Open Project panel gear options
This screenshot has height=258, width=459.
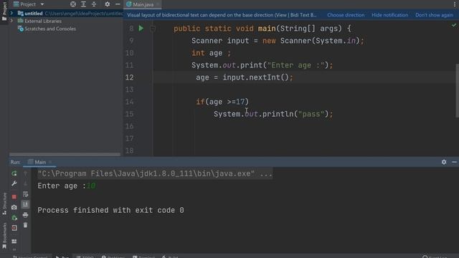(x=107, y=4)
